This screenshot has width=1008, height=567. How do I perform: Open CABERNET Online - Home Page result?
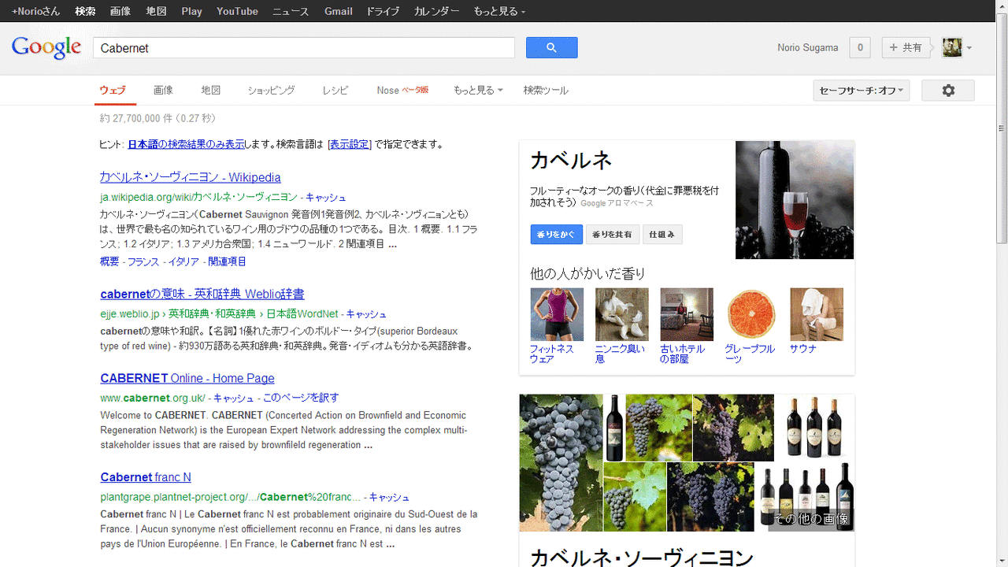pyautogui.click(x=187, y=378)
